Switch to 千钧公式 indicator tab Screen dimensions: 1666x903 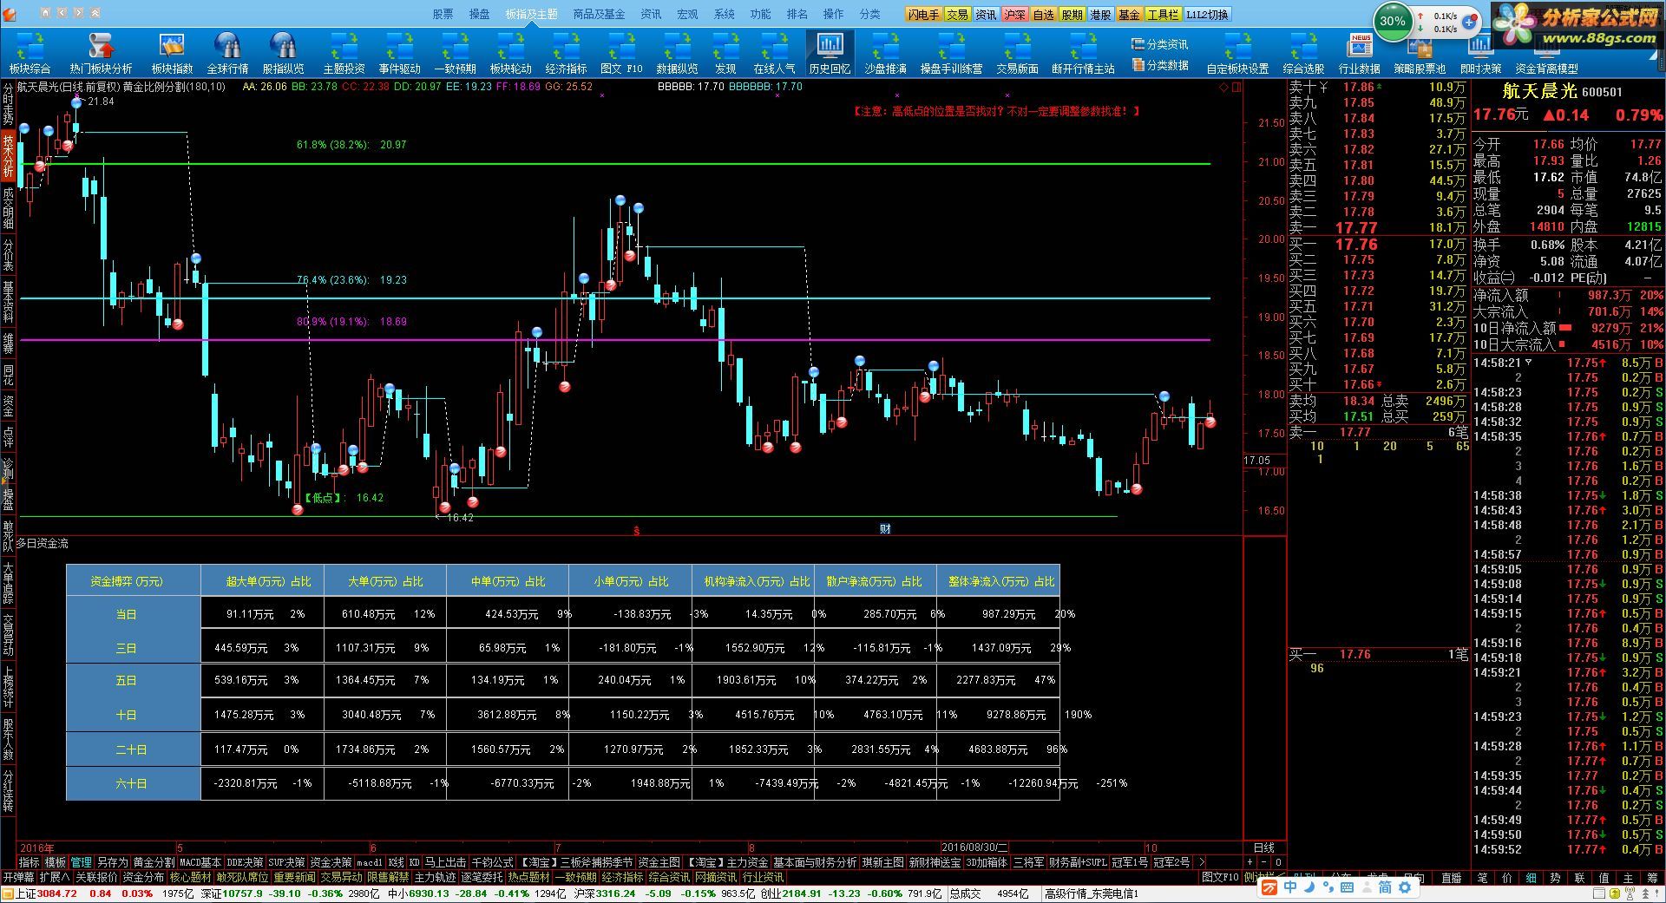point(492,862)
